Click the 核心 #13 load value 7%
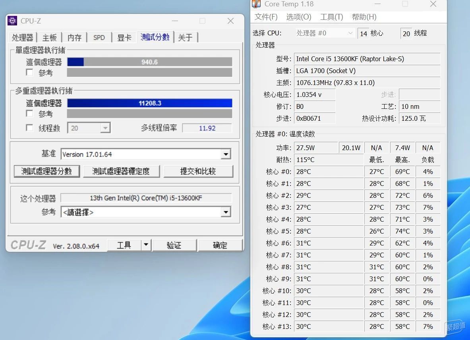This screenshot has width=470, height=340. pyautogui.click(x=428, y=326)
